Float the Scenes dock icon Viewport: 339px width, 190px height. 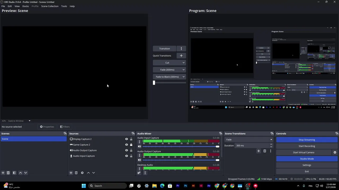point(65,134)
